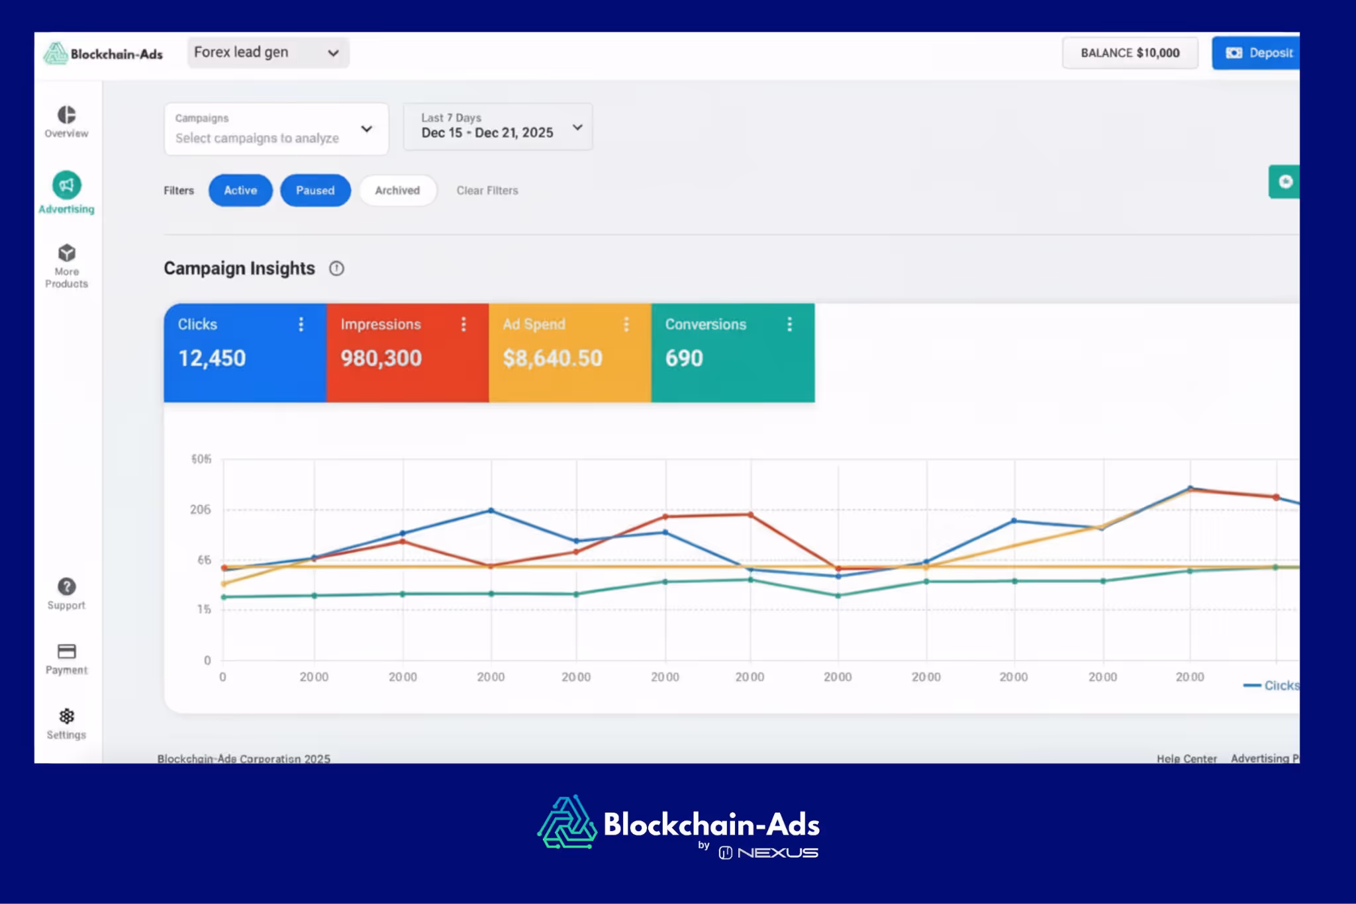Click the Clear Filters link
The image size is (1356, 904).
pyautogui.click(x=487, y=191)
